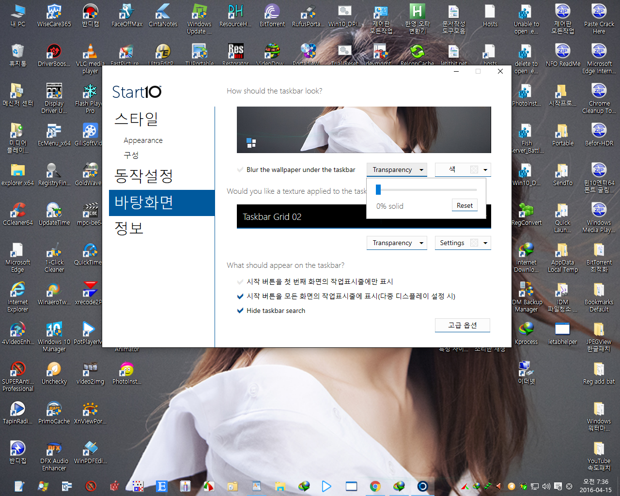The image size is (620, 496).
Task: Click the taskbar preview image
Action: pos(364,130)
